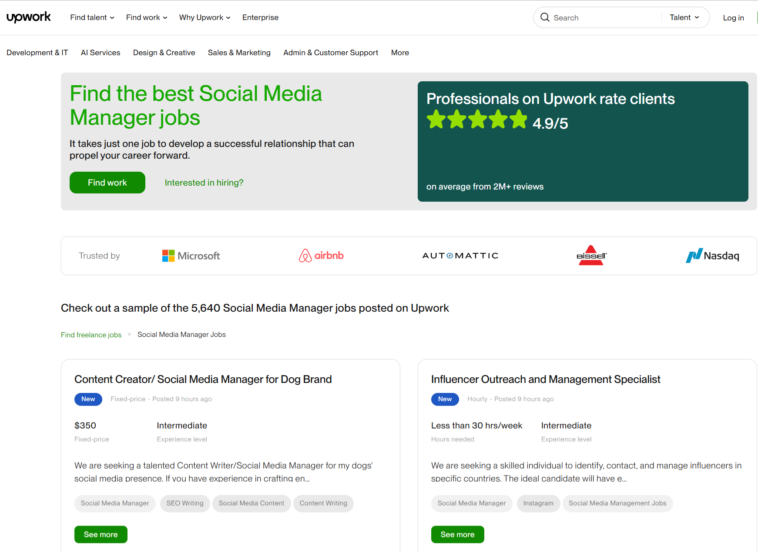Select the Instagram skill tag
This screenshot has width=758, height=552.
[538, 503]
